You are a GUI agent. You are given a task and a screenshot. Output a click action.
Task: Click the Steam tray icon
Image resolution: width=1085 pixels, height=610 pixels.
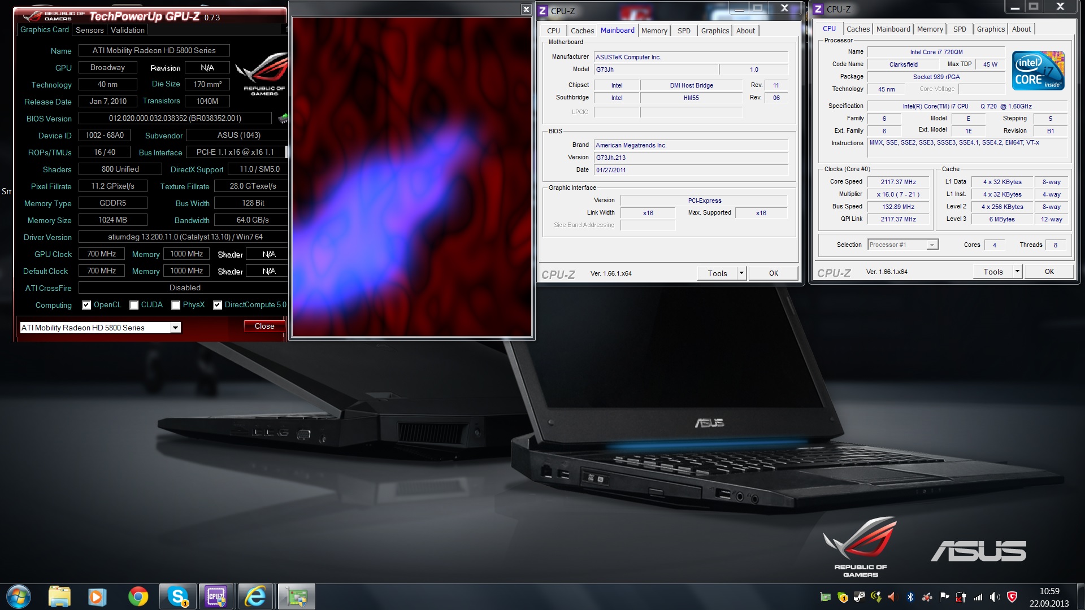point(859,597)
